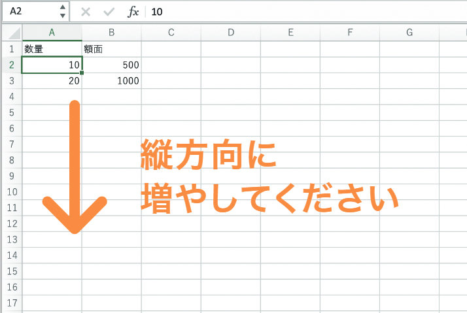Image resolution: width=467 pixels, height=313 pixels.
Task: Select row 3 header
Action: click(11, 80)
